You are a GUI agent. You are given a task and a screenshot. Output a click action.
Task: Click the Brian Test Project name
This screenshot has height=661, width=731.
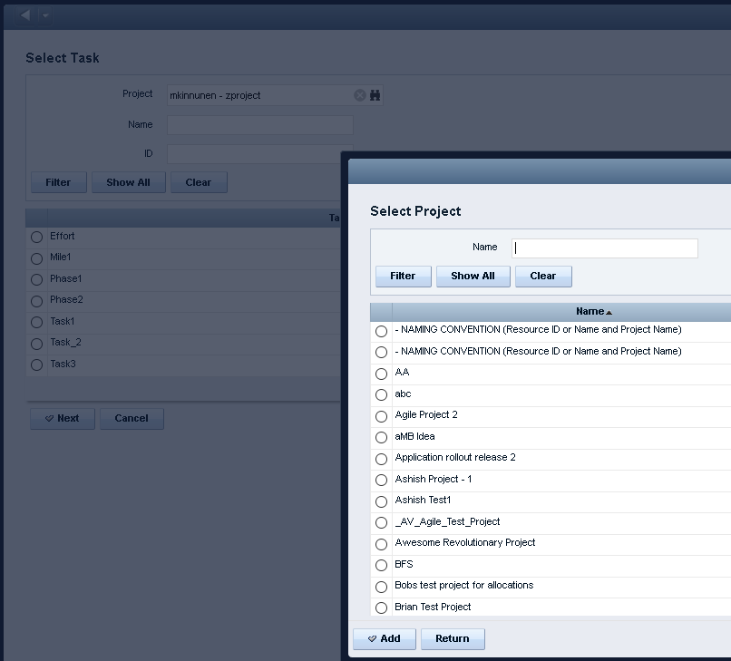coord(433,607)
